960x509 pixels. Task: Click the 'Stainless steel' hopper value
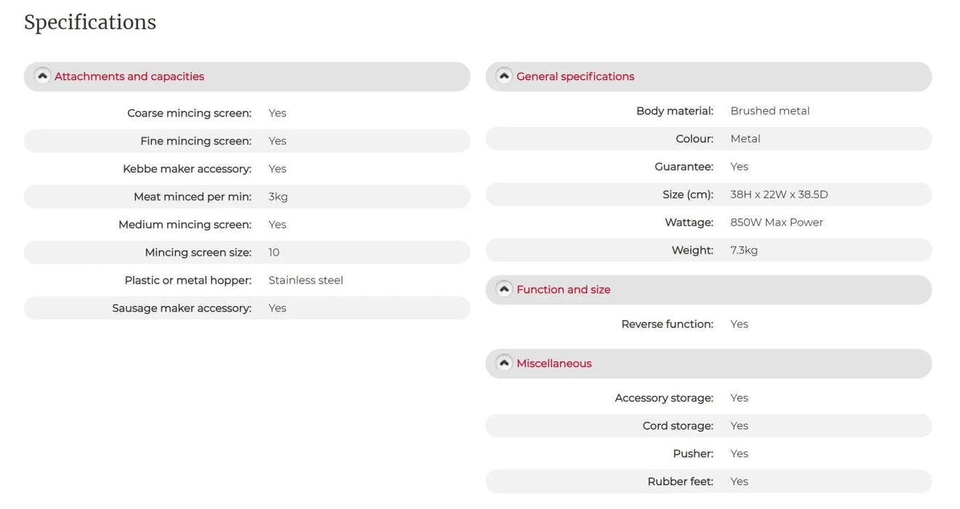pyautogui.click(x=305, y=281)
